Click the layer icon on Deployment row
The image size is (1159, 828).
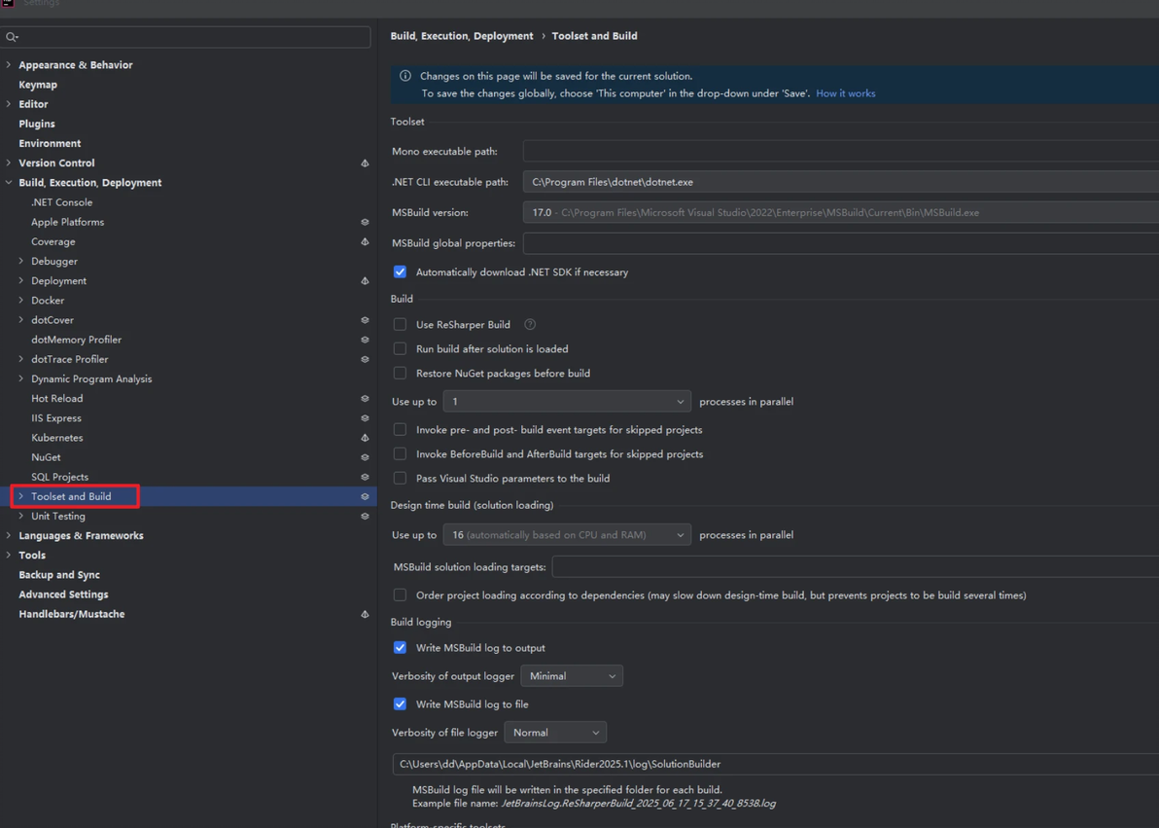click(x=365, y=280)
